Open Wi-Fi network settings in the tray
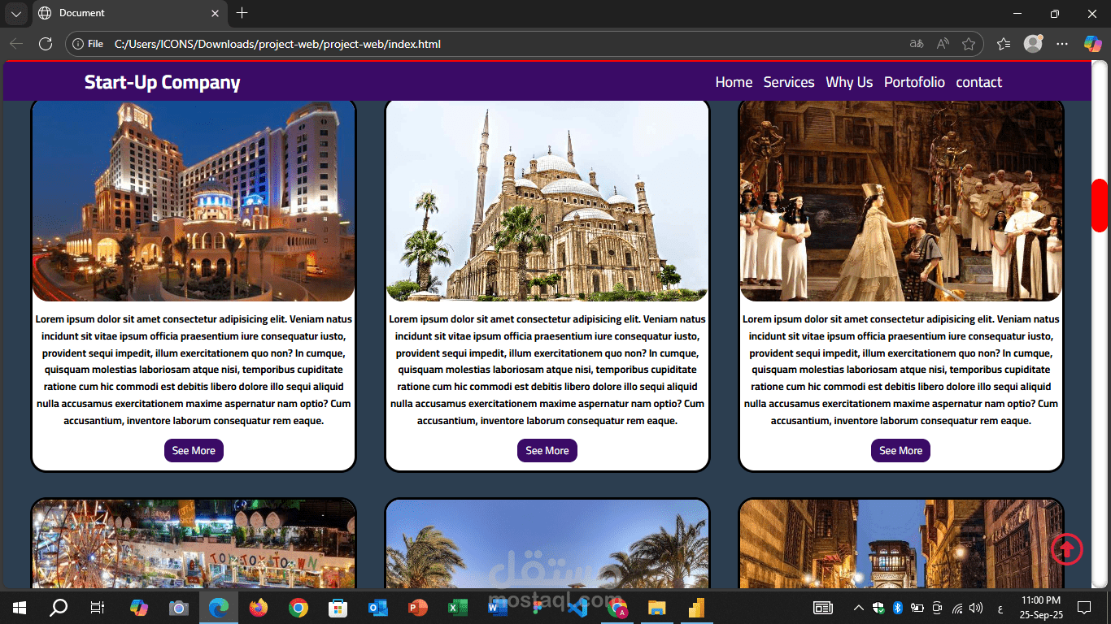Viewport: 1111px width, 624px height. 957,608
